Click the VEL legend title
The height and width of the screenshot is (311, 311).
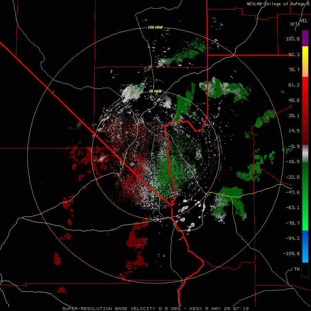pos(304,21)
